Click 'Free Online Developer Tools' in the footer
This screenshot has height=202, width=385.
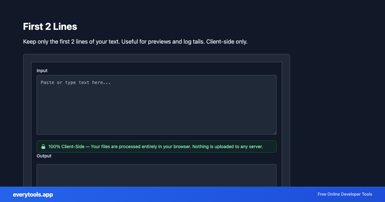point(345,194)
